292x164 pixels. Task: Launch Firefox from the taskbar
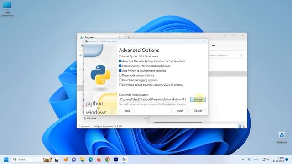(x=99, y=159)
